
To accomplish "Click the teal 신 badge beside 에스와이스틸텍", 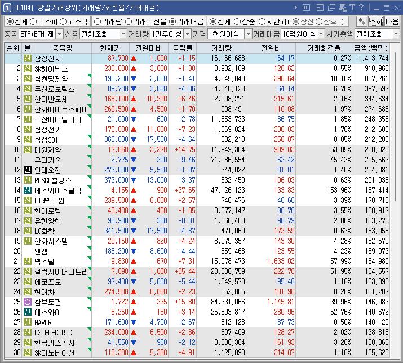I will 28,191.
